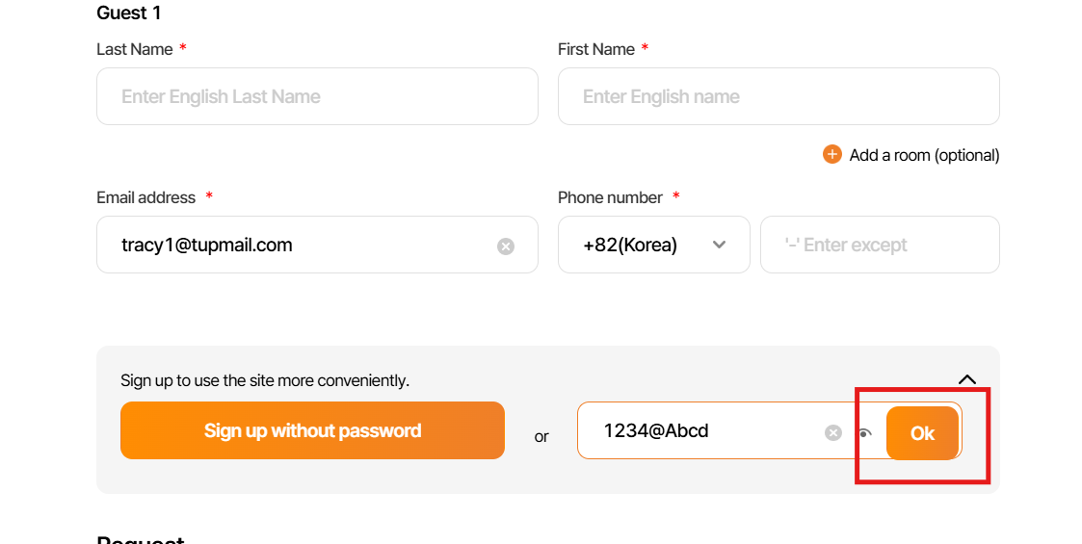The image size is (1082, 544).
Task: Click the Sign up without password button
Action: pos(312,430)
